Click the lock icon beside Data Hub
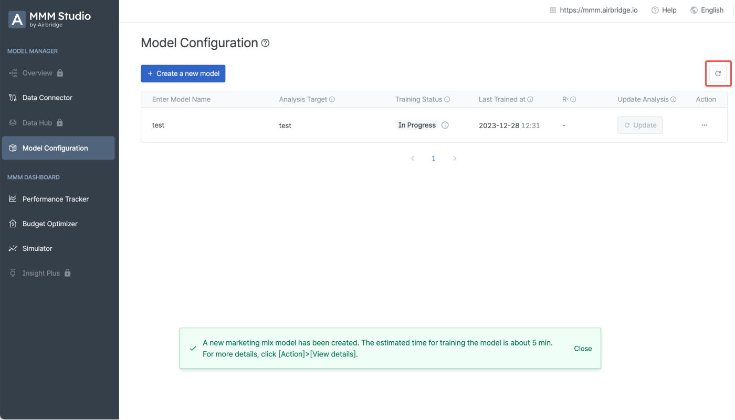Viewport: 735px width, 420px height. (x=59, y=123)
